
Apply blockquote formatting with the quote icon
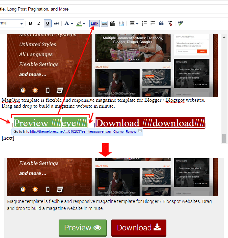[161, 23]
